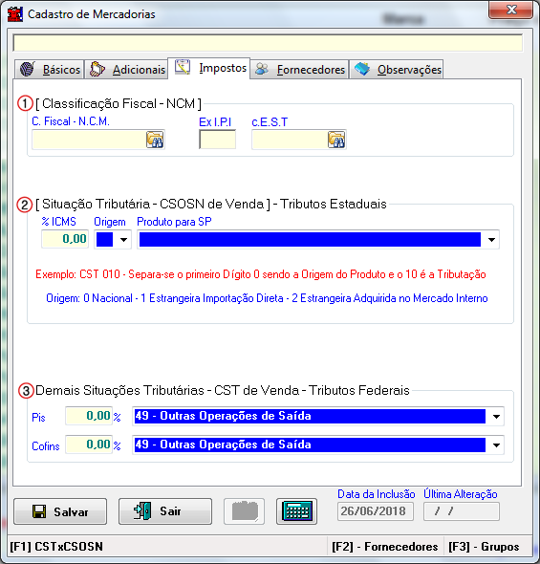Switch to the Fornecedores tab
This screenshot has width=540, height=564.
(299, 70)
